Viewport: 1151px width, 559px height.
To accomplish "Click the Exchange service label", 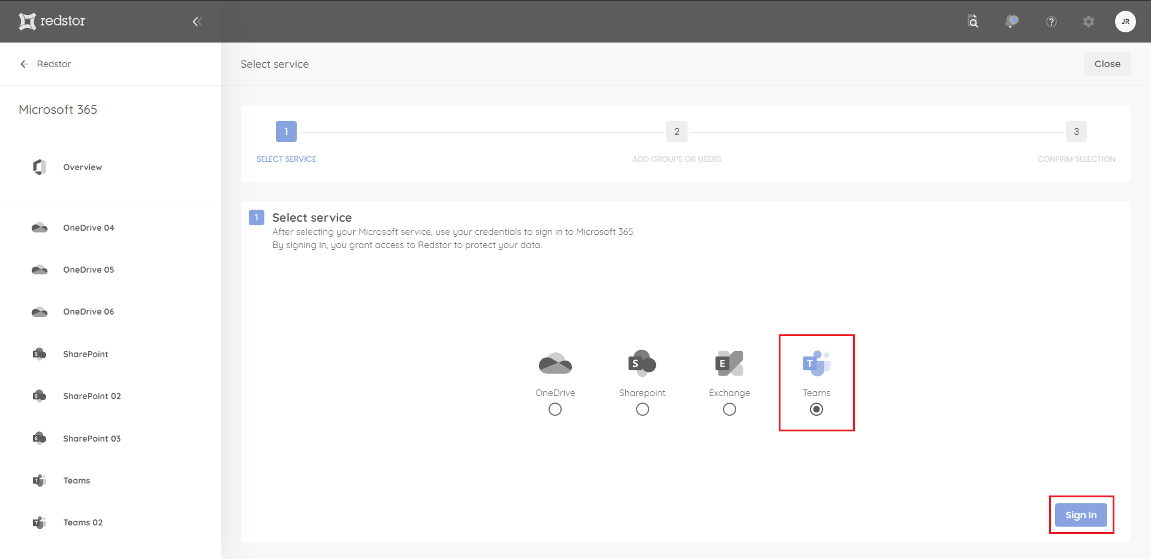I will click(730, 393).
